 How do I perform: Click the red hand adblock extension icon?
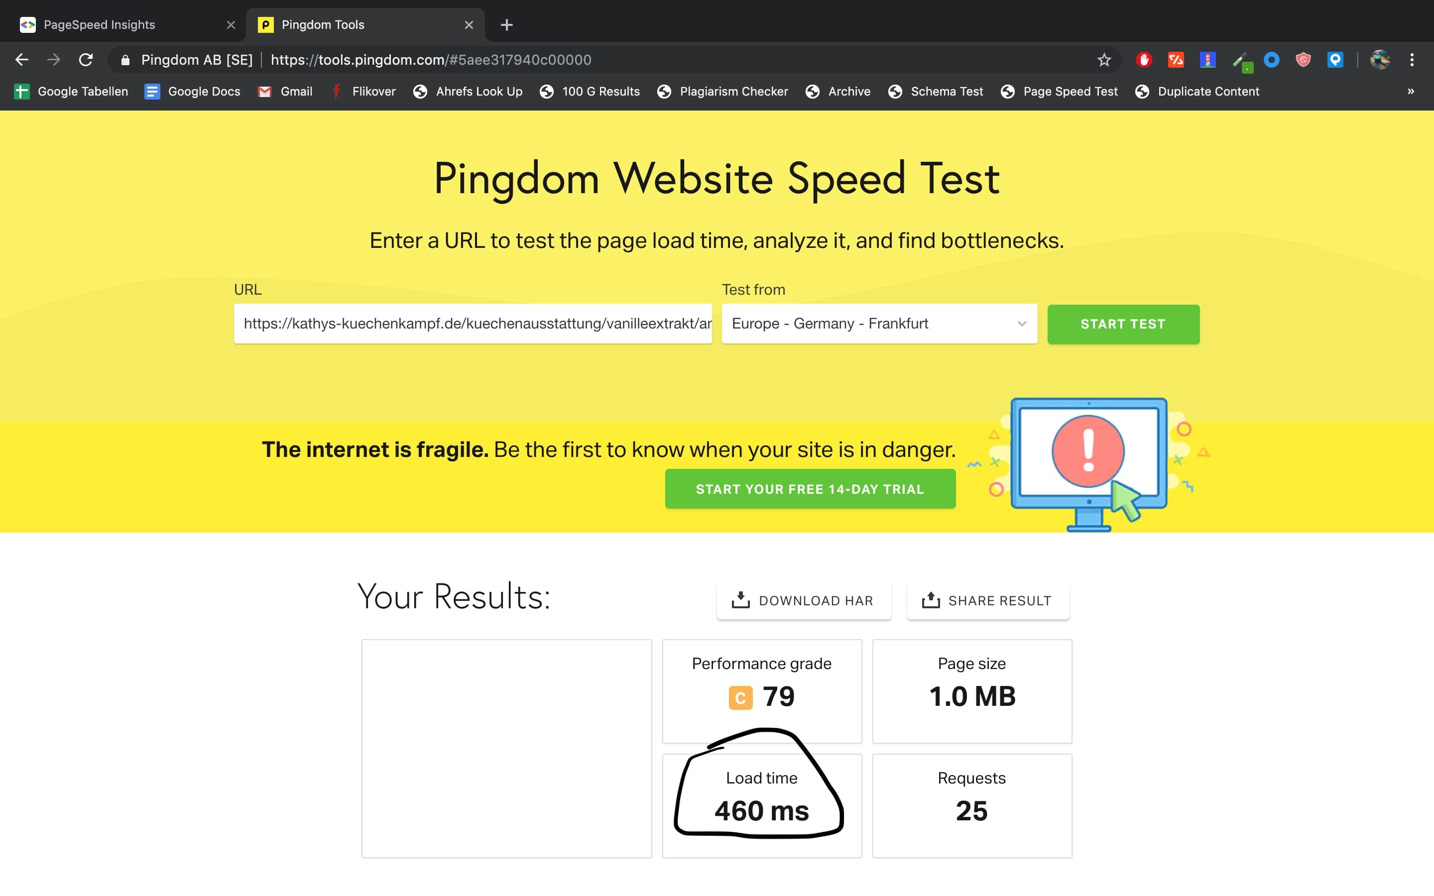(x=1144, y=60)
